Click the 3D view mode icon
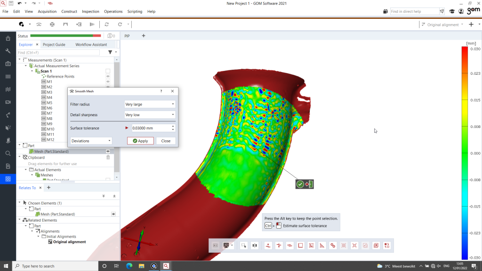The height and width of the screenshot is (271, 482). [226, 246]
